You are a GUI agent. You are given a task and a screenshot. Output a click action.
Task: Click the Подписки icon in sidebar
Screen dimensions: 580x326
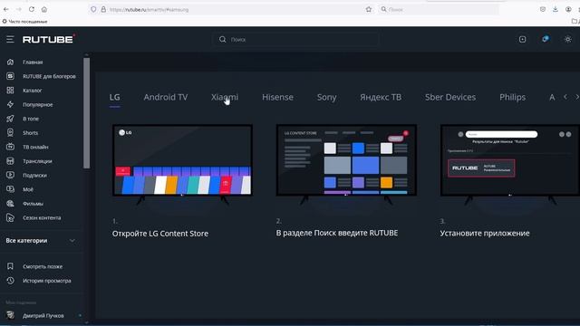tap(10, 175)
